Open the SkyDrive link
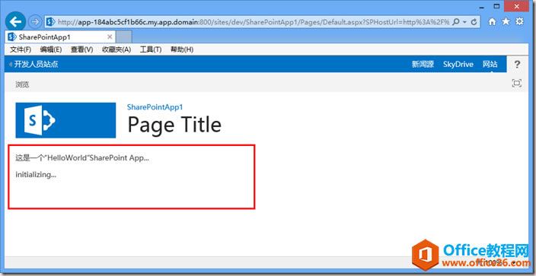Screen dimensions: 536x276 pyautogui.click(x=458, y=64)
